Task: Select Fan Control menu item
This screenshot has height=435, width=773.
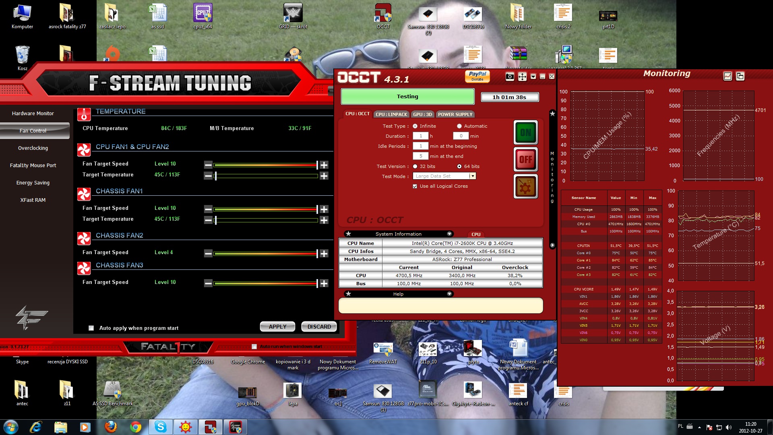Action: 33,131
